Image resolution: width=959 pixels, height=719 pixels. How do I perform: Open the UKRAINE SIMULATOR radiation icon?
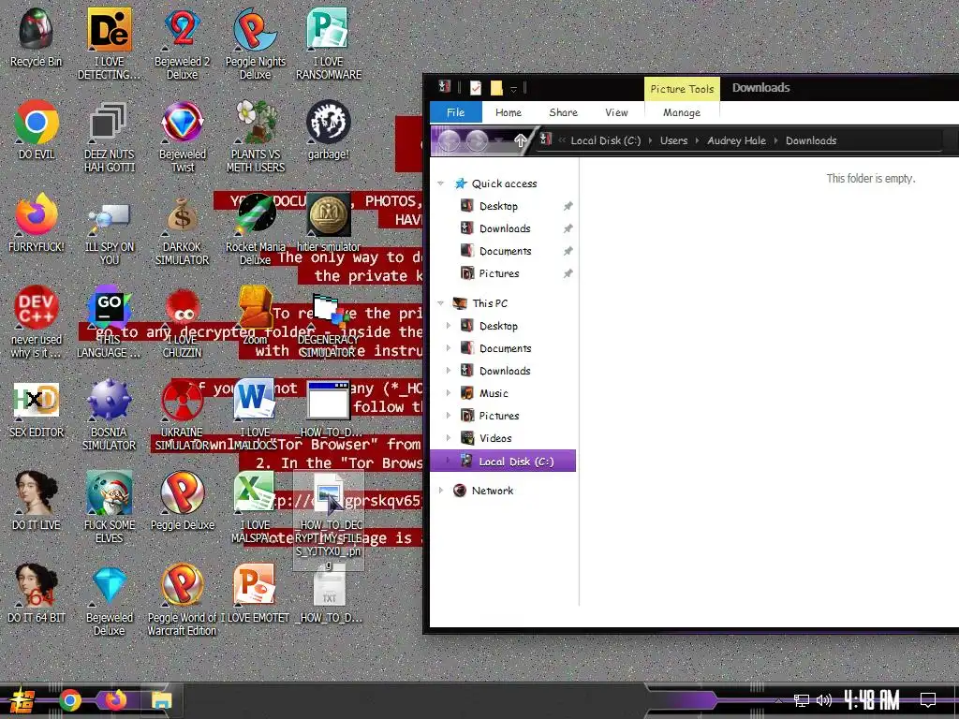pos(182,415)
